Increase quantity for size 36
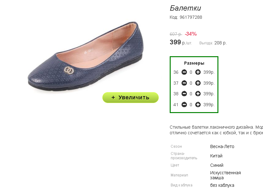263x193 pixels. (x=198, y=72)
